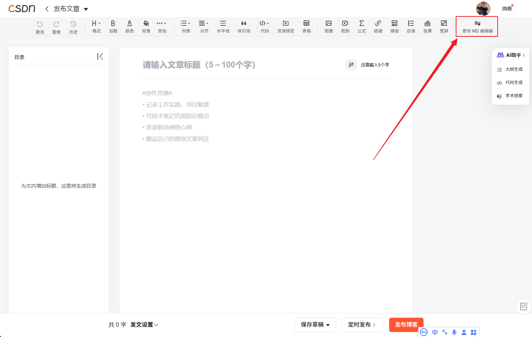Click the Resource binding (资源绑定) icon

[286, 26]
